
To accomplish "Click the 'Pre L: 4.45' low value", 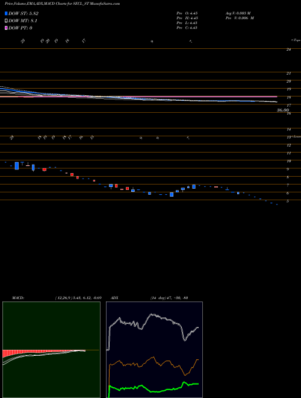I will tap(187, 23).
